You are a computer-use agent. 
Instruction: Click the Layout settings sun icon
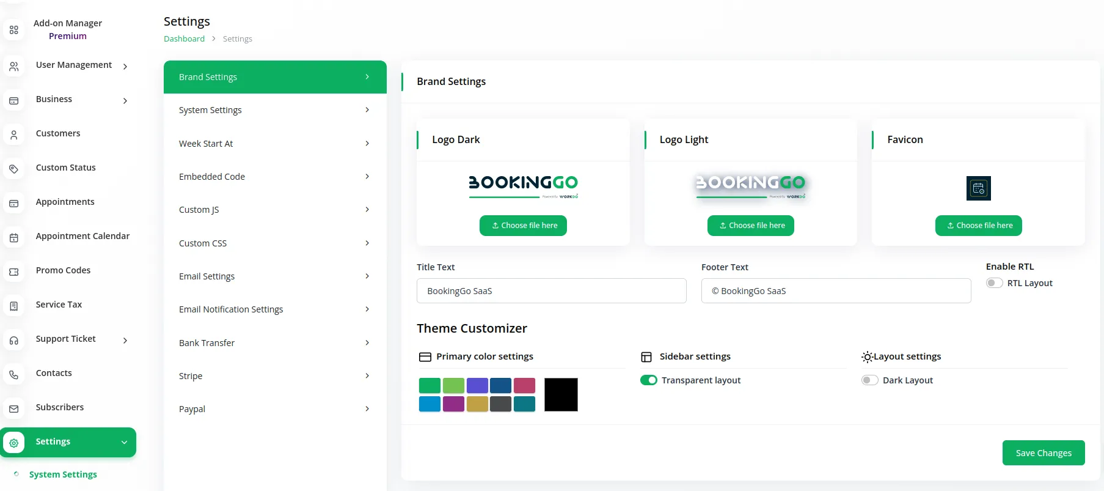click(867, 357)
